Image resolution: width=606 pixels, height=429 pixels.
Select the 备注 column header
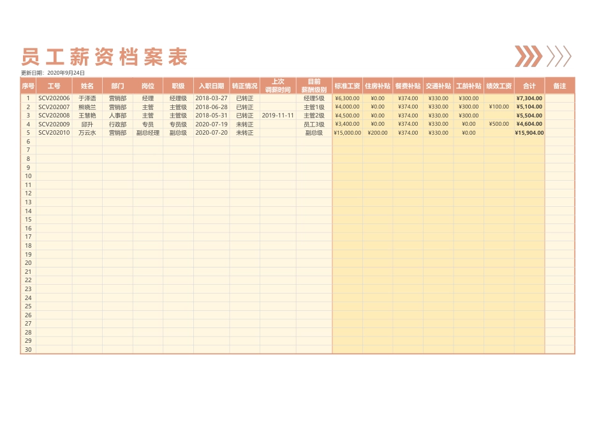point(559,86)
